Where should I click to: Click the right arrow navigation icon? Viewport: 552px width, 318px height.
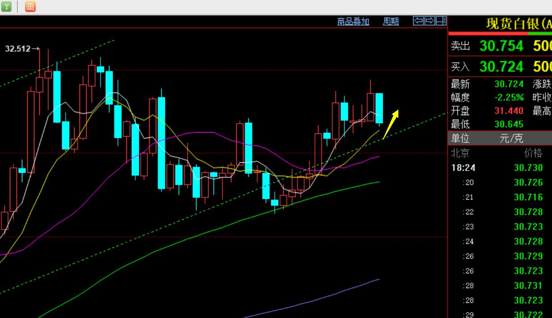[x=429, y=21]
